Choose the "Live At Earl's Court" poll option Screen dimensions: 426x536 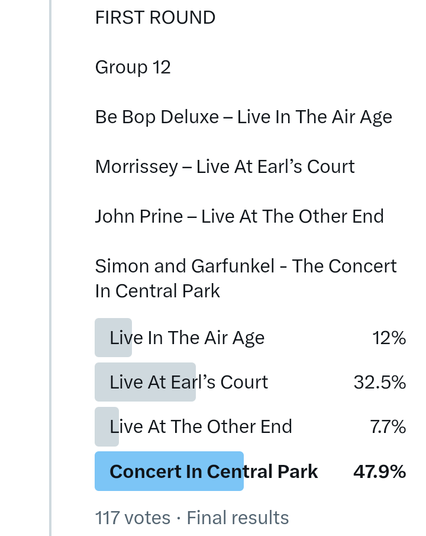pyautogui.click(x=189, y=382)
